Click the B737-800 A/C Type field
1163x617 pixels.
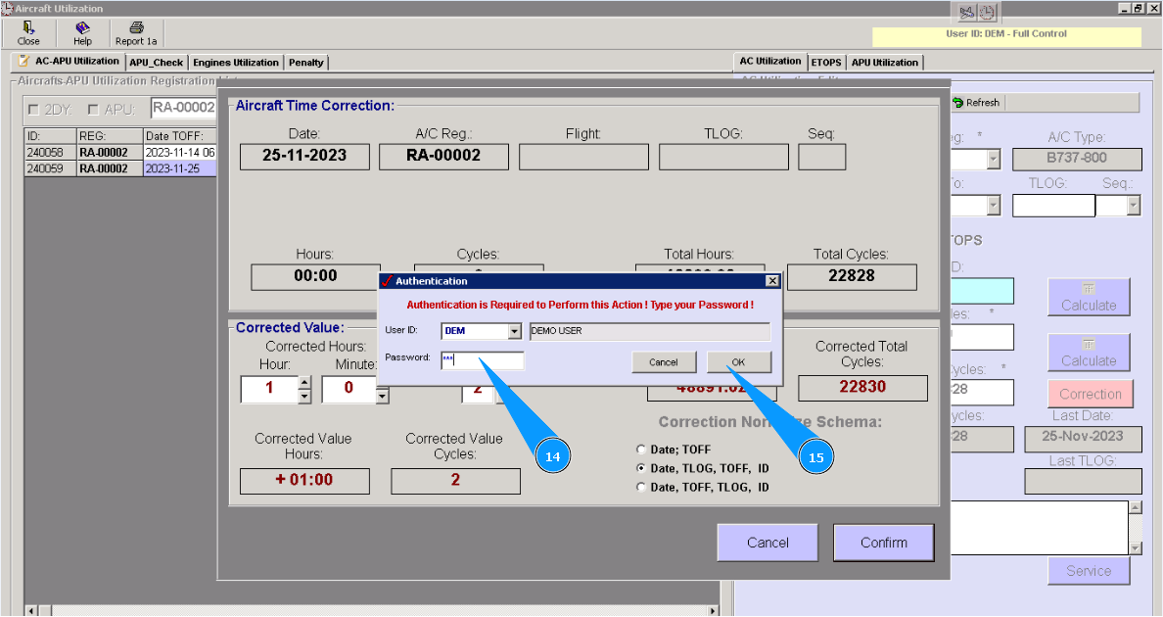pyautogui.click(x=1077, y=158)
